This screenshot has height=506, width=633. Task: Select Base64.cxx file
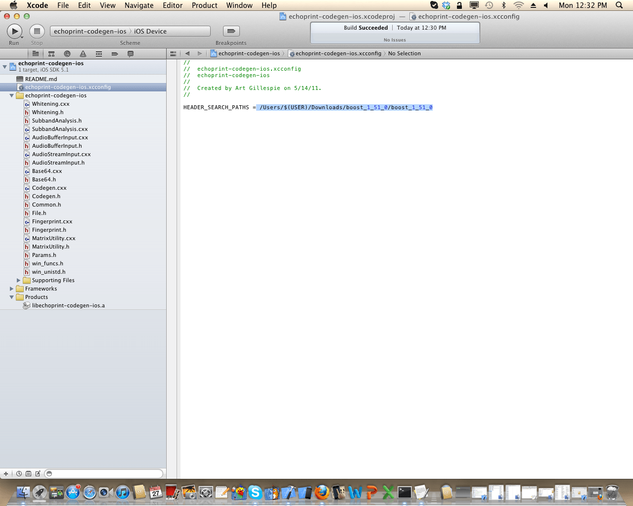coord(83,171)
